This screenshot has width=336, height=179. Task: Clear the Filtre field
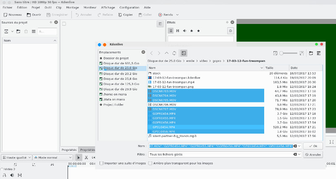click(x=295, y=154)
